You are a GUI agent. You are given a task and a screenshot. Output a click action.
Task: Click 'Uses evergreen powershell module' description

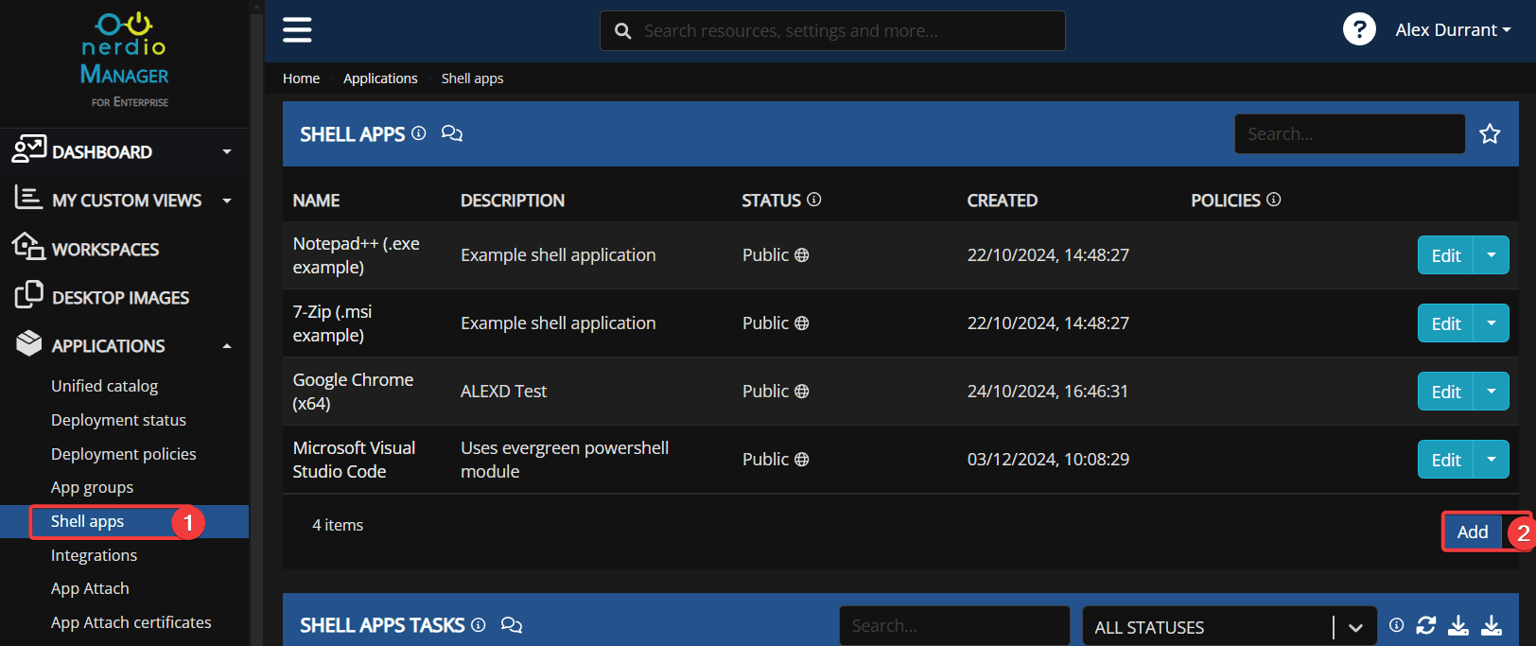565,460
